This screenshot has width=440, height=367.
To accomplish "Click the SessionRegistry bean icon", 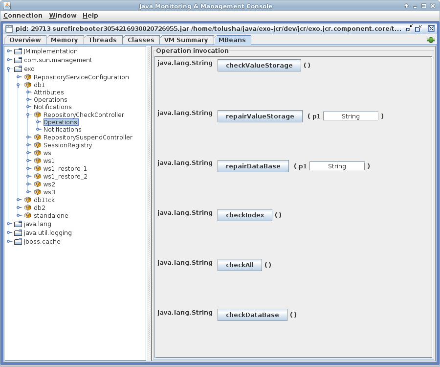I will (38, 145).
